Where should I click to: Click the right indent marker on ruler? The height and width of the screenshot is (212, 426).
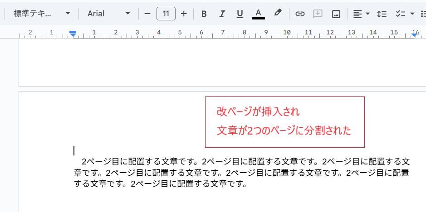click(x=414, y=34)
